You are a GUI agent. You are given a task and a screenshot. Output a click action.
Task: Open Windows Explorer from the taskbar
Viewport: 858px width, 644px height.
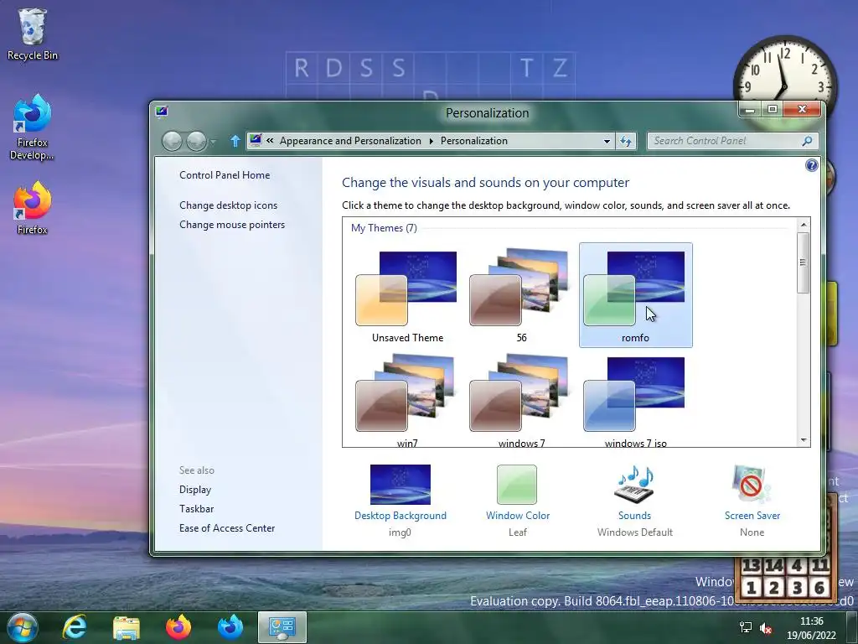tap(127, 627)
